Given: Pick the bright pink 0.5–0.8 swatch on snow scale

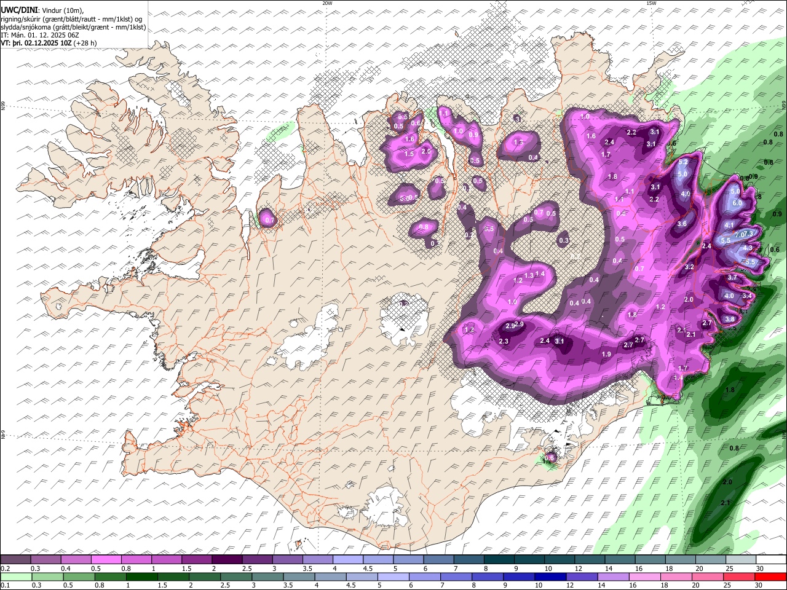Looking at the screenshot, I should point(106,559).
